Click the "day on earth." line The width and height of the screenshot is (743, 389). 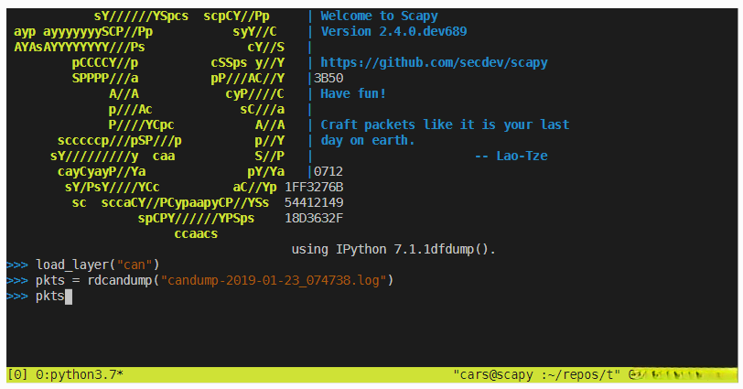click(367, 140)
